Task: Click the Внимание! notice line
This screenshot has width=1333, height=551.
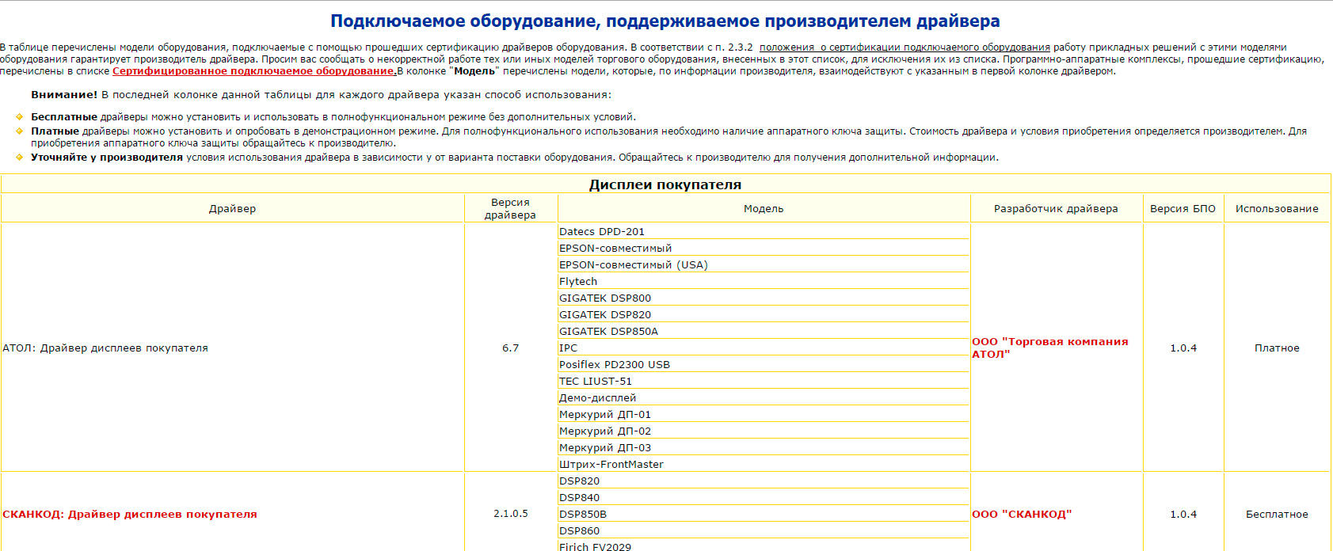Action: point(321,95)
